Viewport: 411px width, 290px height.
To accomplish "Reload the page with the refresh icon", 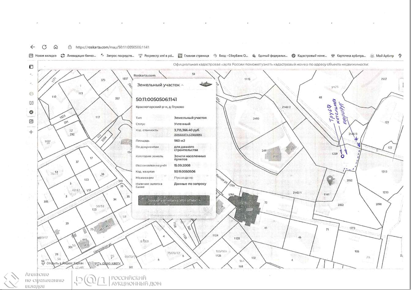I will pyautogui.click(x=44, y=47).
